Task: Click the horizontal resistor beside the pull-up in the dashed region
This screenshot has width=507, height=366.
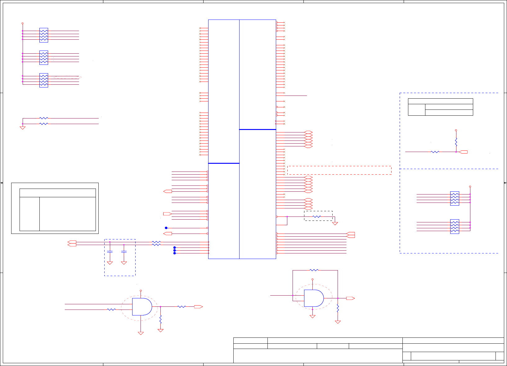Action: (x=435, y=152)
